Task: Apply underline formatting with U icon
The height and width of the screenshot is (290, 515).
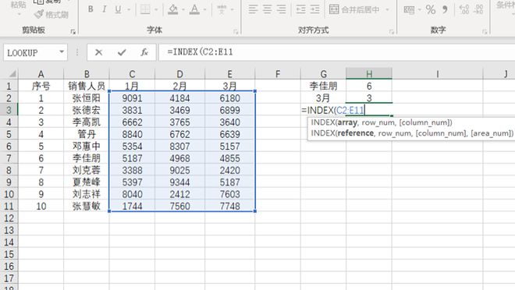Action: pyautogui.click(x=118, y=9)
